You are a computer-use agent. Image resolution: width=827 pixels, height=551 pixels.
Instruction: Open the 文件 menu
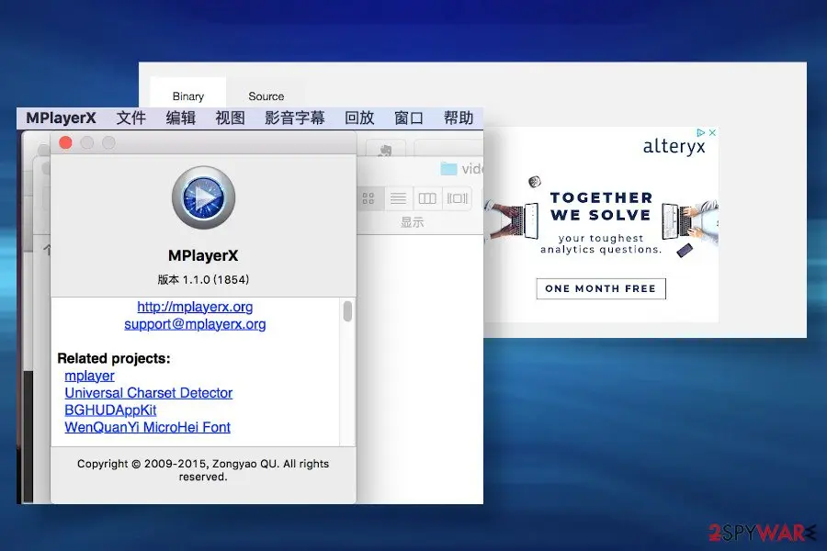[130, 118]
